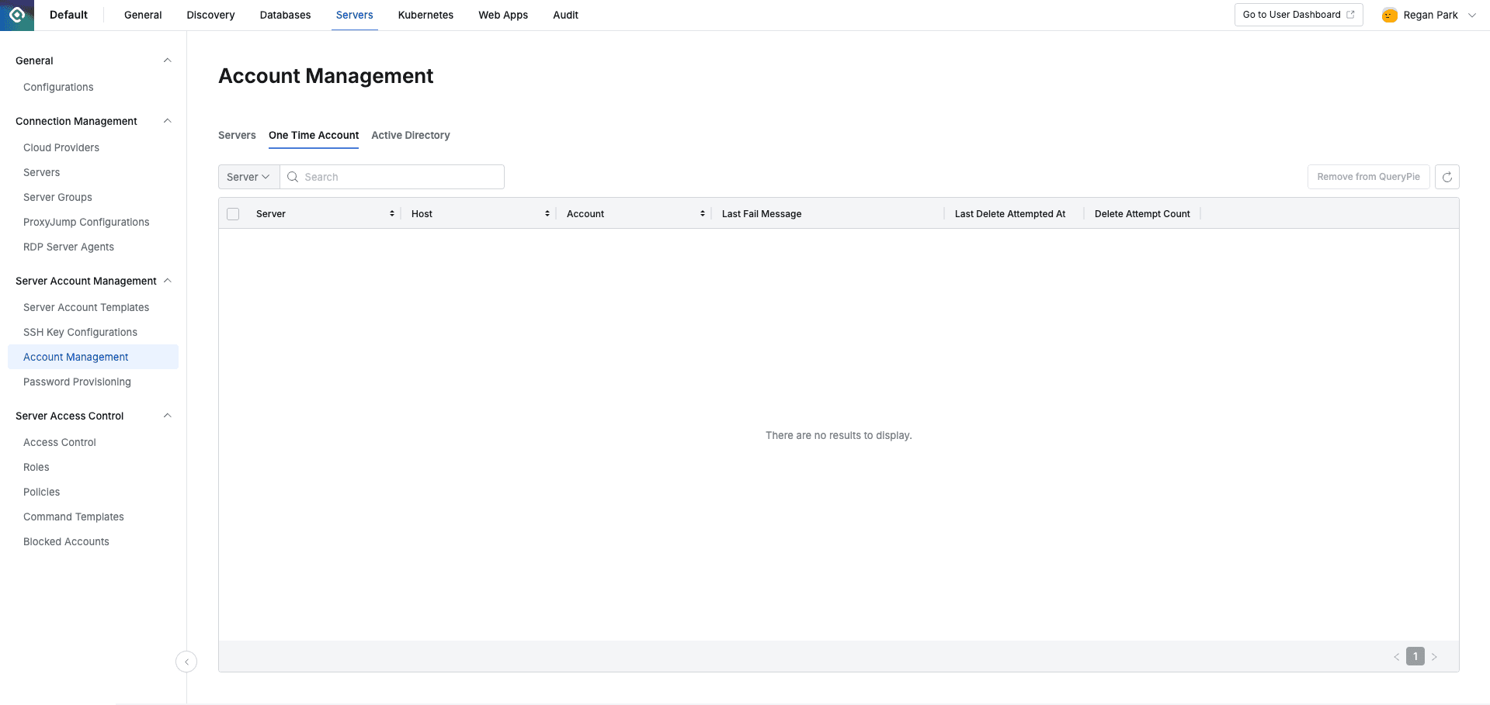Expand the user account menu chevron
Image resolution: width=1490 pixels, height=705 pixels.
coord(1473,15)
